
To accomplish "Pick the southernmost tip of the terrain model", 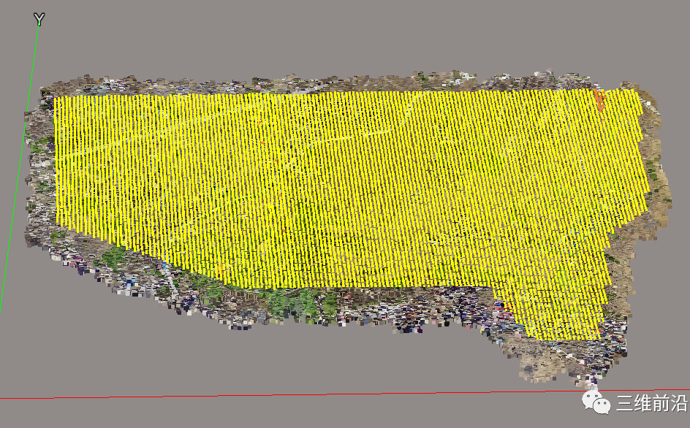I will (x=591, y=382).
